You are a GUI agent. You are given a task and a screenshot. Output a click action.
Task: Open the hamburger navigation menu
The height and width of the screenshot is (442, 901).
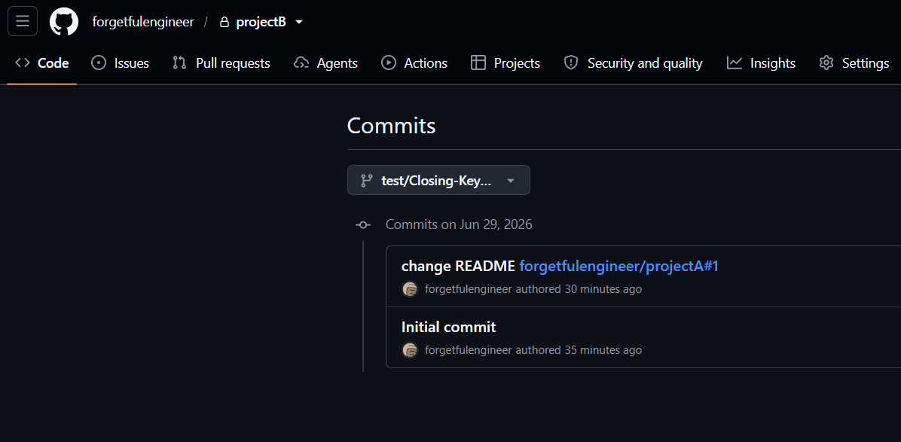(23, 21)
